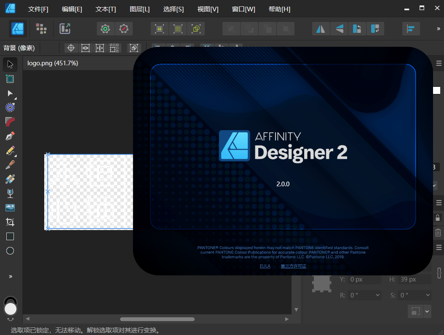444x335 pixels.
Task: Toggle transform objects separately button
Action: (114, 48)
